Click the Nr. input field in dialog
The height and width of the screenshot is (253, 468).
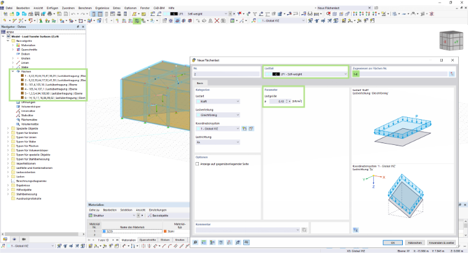[227, 74]
